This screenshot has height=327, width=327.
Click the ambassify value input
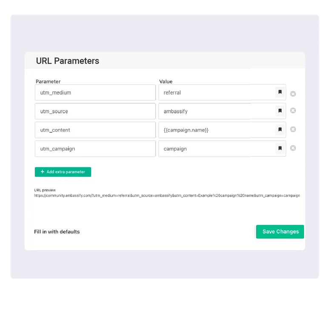[x=216, y=111]
